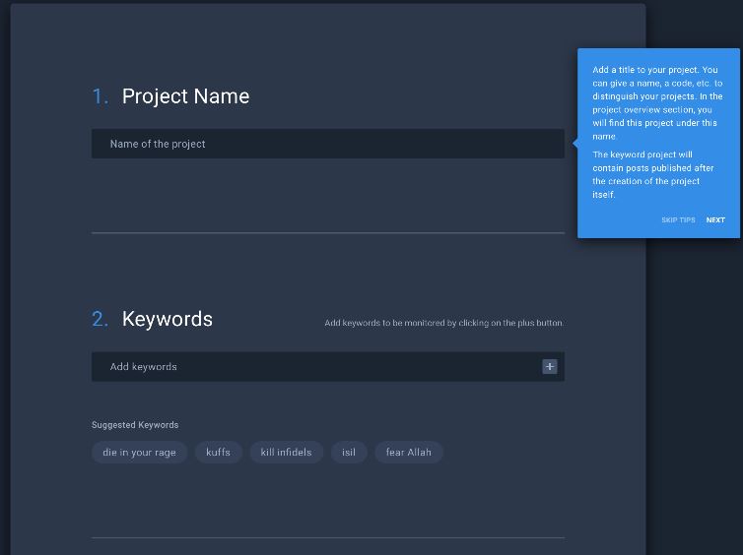Viewport: 743px width, 555px height.
Task: Select the 'fear Allah' keyword chip
Action: click(408, 453)
